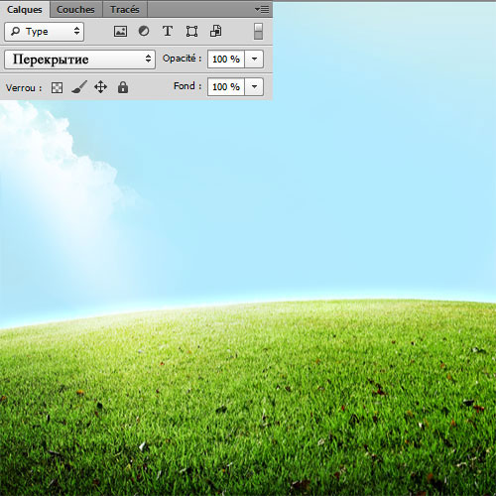Click the Opacité label
Screen dimensions: 496x496
[182, 59]
